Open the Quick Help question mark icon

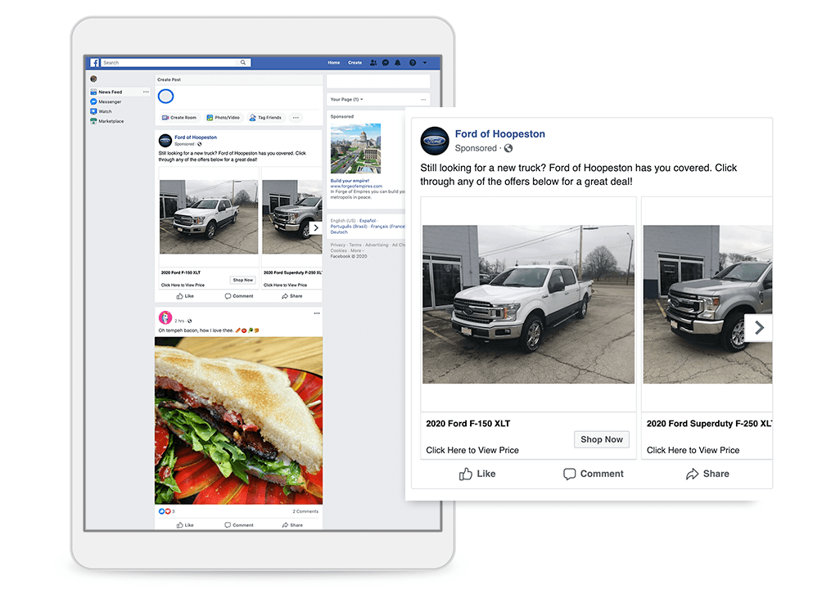[x=413, y=62]
